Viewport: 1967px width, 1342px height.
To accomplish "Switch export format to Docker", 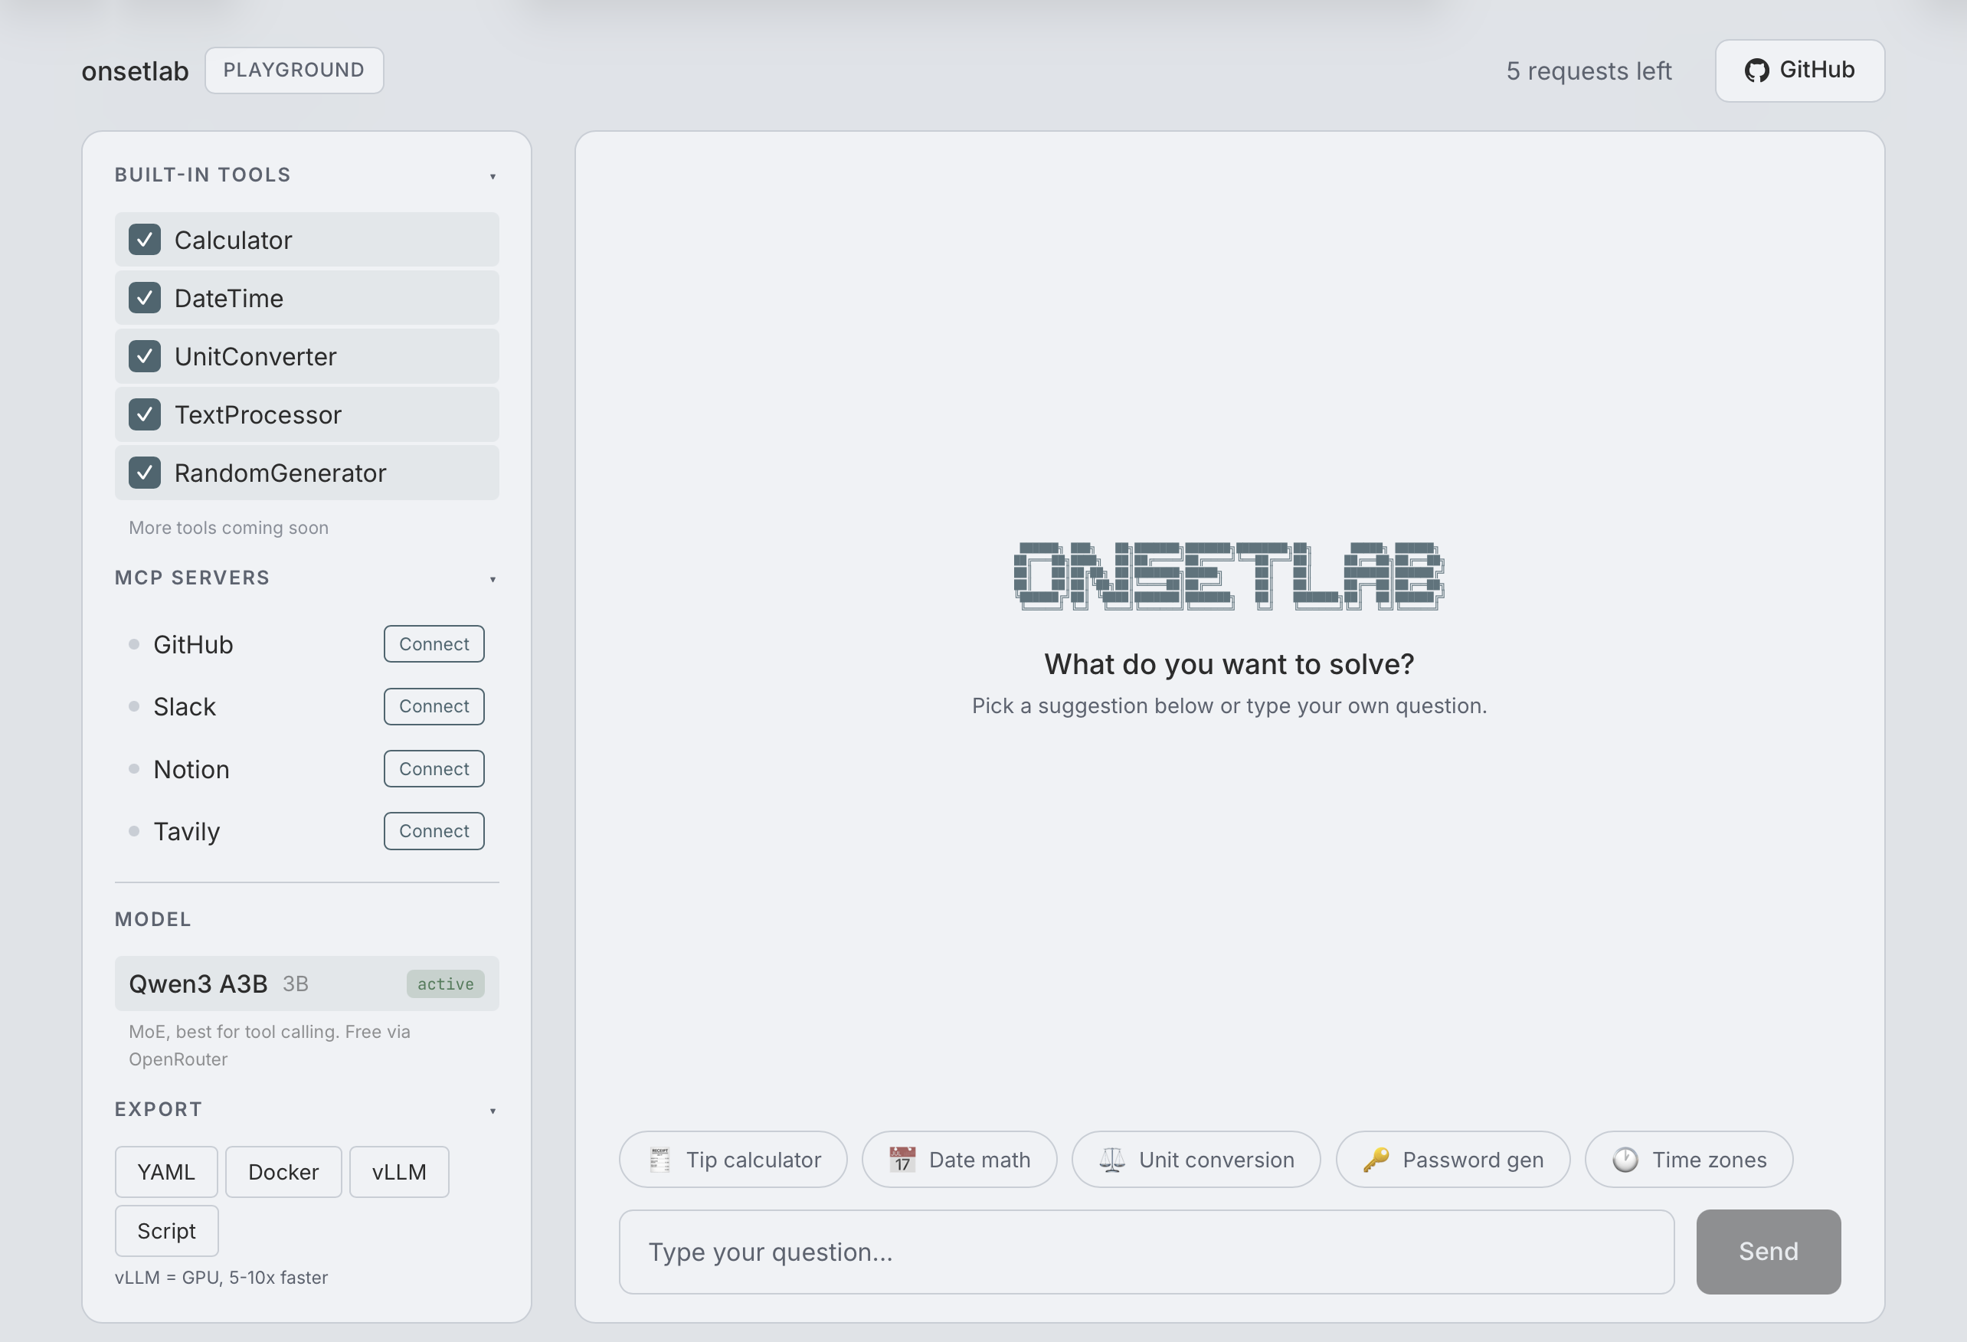I will (x=283, y=1172).
